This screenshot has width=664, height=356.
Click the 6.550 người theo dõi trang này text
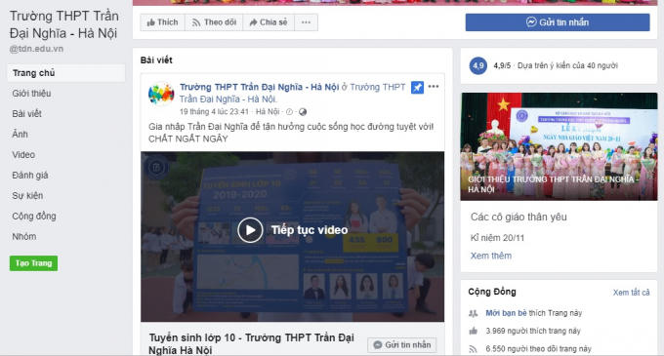(538, 349)
